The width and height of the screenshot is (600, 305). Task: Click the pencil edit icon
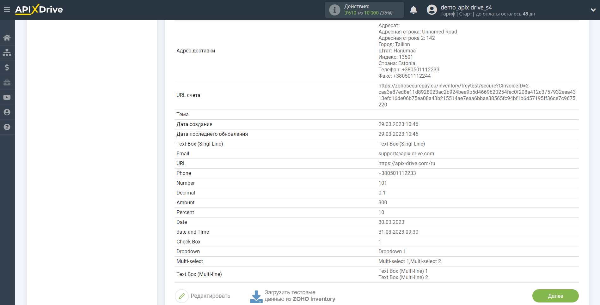(182, 296)
